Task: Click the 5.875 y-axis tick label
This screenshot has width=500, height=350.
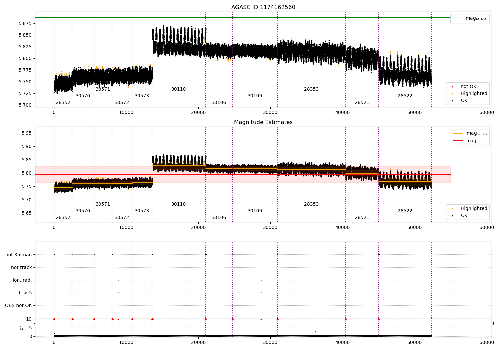Action: click(x=25, y=23)
